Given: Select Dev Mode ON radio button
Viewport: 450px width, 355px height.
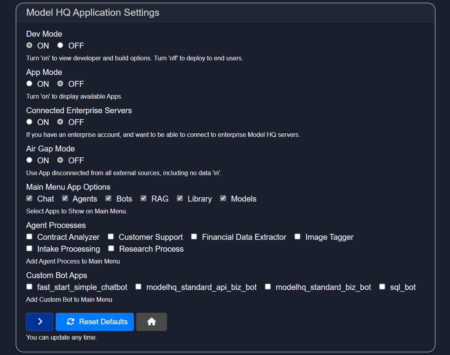Looking at the screenshot, I should pos(29,45).
